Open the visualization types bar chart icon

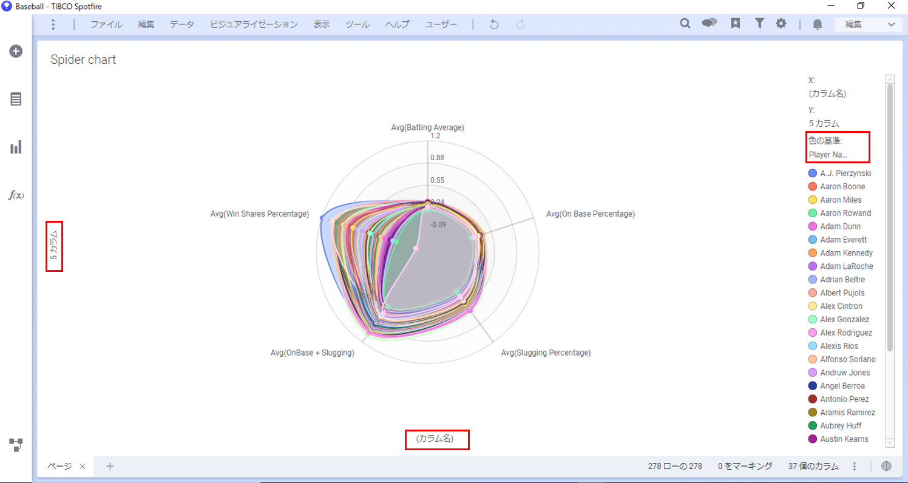click(16, 147)
